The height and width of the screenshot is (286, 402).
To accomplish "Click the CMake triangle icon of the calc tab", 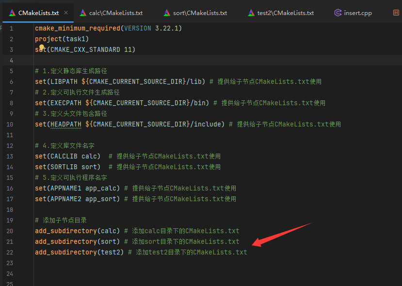I will click(x=83, y=13).
